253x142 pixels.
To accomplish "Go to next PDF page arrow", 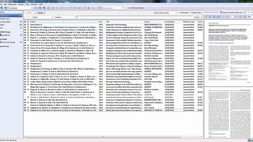I will coord(227,17).
